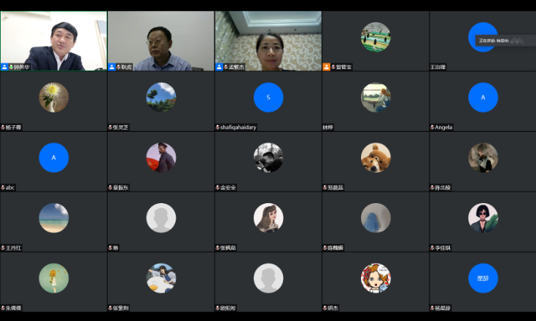
Task: Click the sunglasses woman avatar of 李佳琪
Action: (483, 218)
